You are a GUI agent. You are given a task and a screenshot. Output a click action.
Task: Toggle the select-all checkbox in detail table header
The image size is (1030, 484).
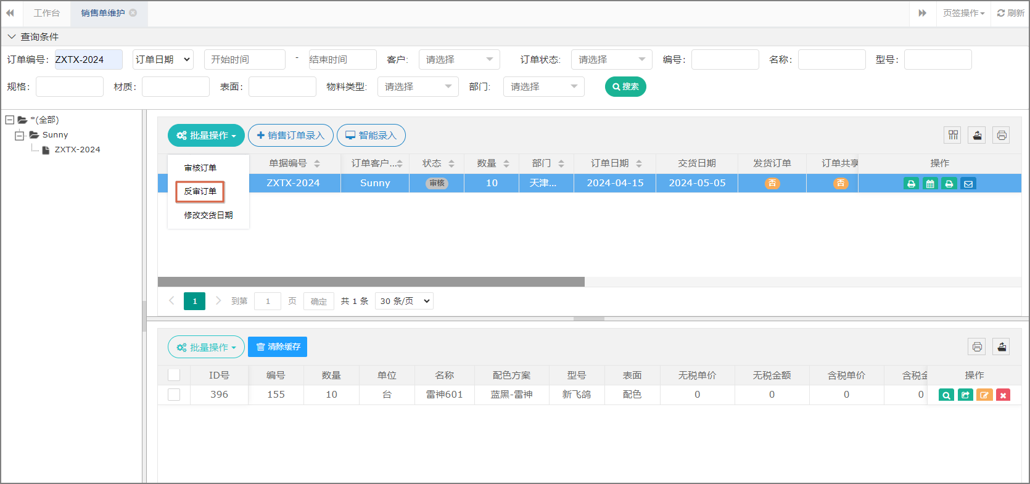pyautogui.click(x=174, y=375)
